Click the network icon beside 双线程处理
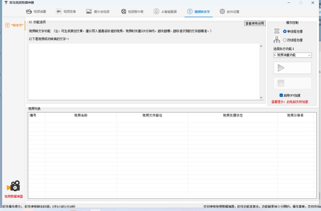Screen dimensions: 321x211 277,39
